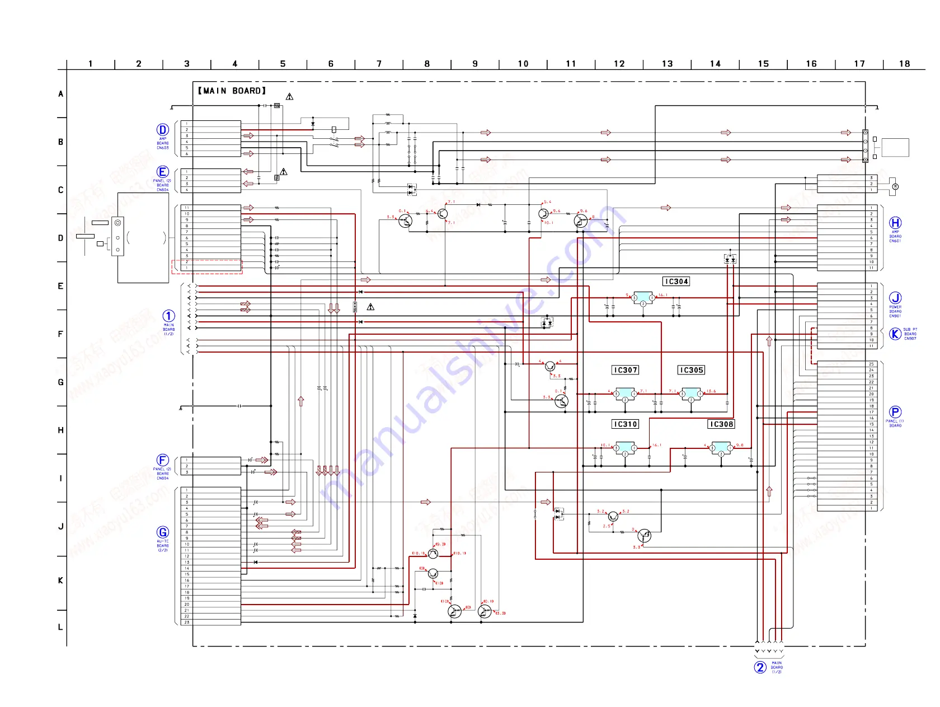
Task: Click grid column number 12
Action: tap(619, 64)
